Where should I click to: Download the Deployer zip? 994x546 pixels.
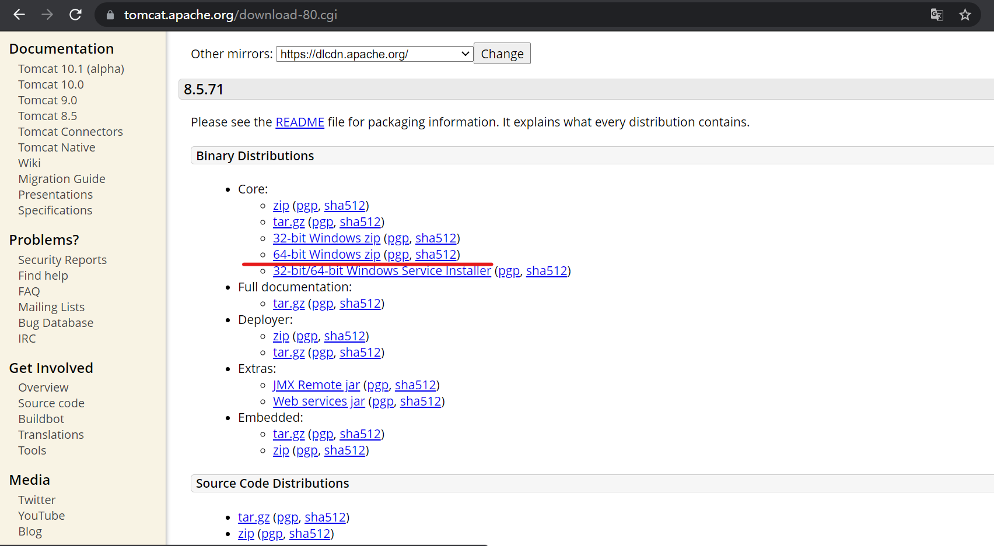click(281, 336)
